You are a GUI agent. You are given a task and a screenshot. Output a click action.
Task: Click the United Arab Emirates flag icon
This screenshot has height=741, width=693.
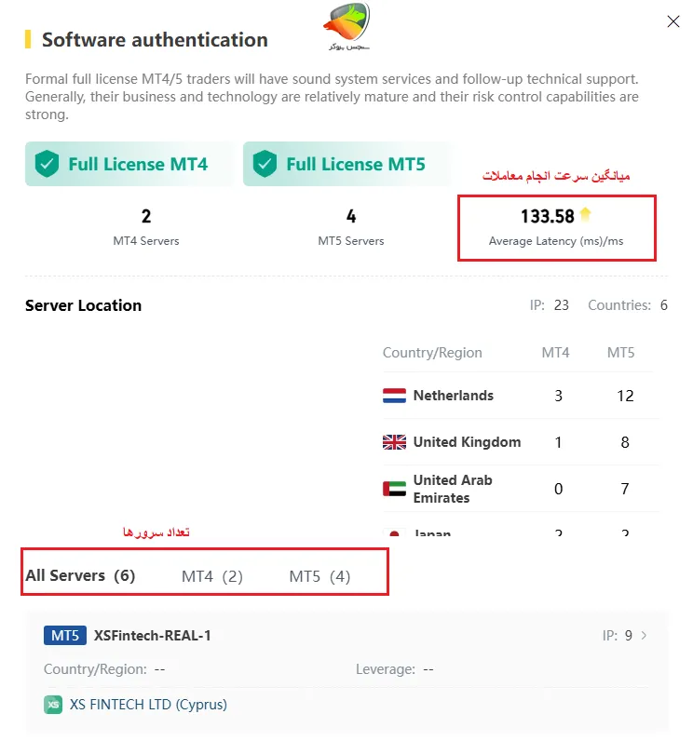(x=394, y=489)
